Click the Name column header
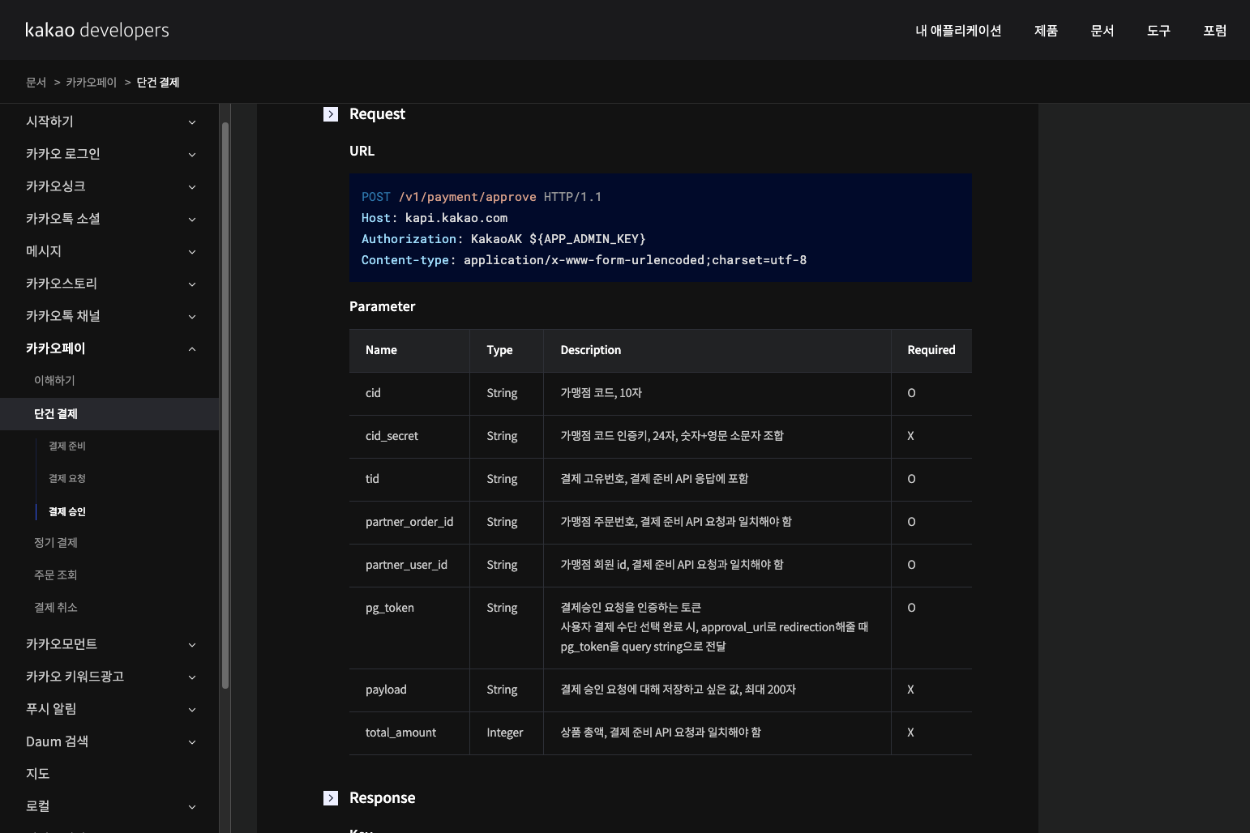 point(409,351)
